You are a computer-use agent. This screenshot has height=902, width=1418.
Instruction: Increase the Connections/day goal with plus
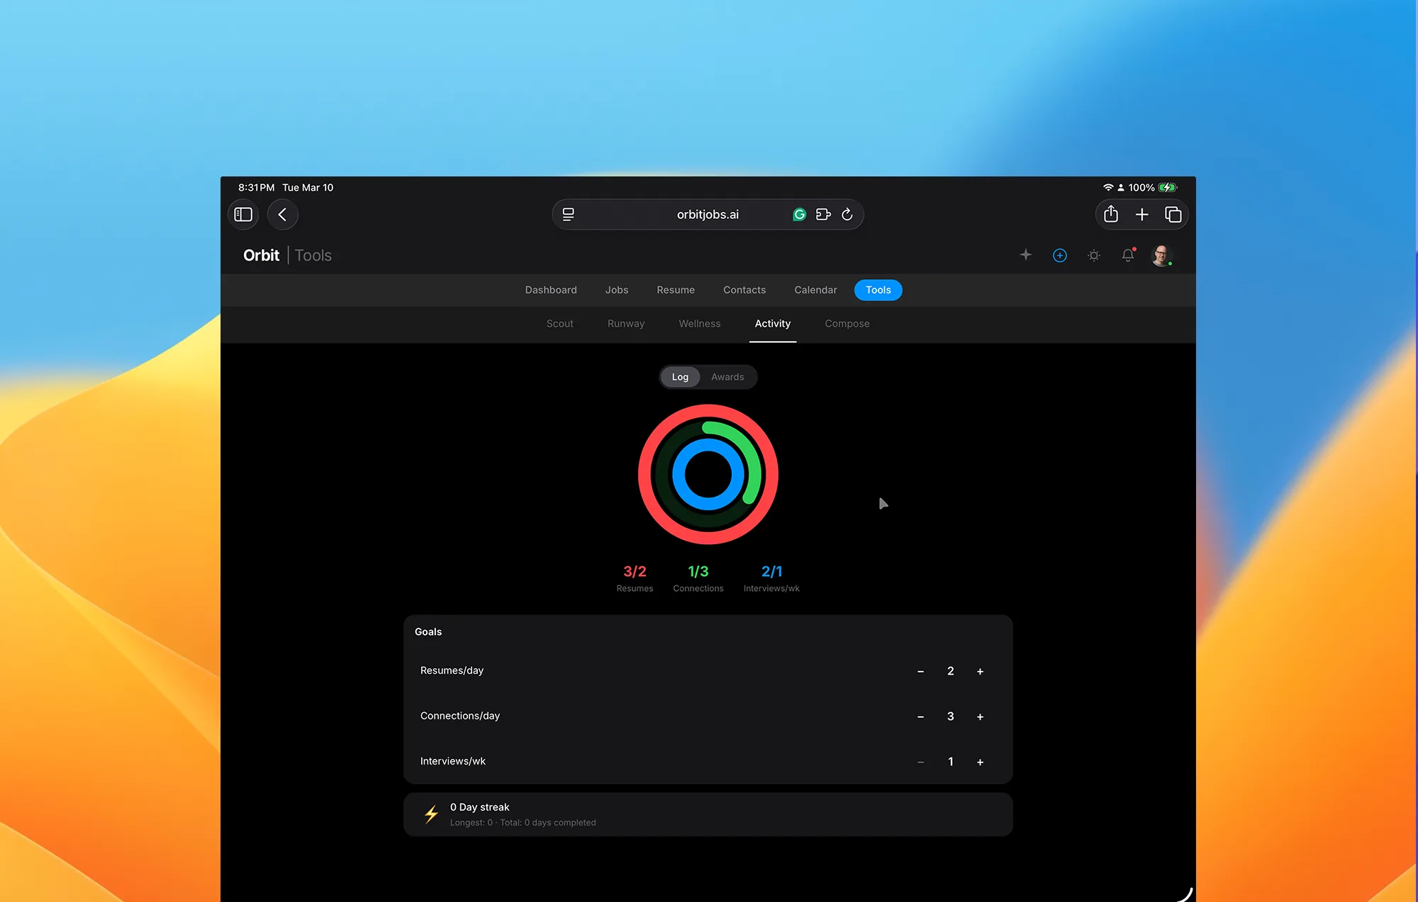980,716
